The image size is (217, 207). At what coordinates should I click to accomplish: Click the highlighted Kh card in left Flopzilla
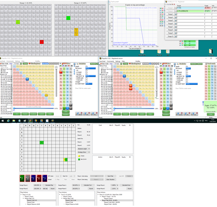61,72
